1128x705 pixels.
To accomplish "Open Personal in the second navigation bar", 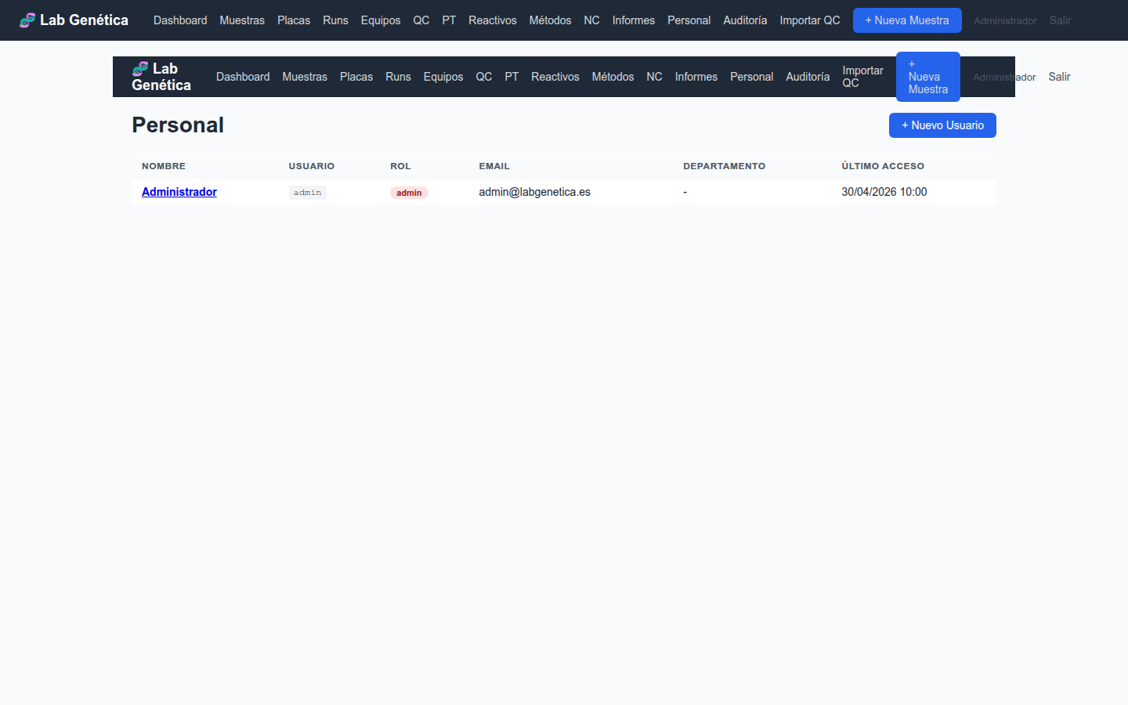I will [752, 77].
